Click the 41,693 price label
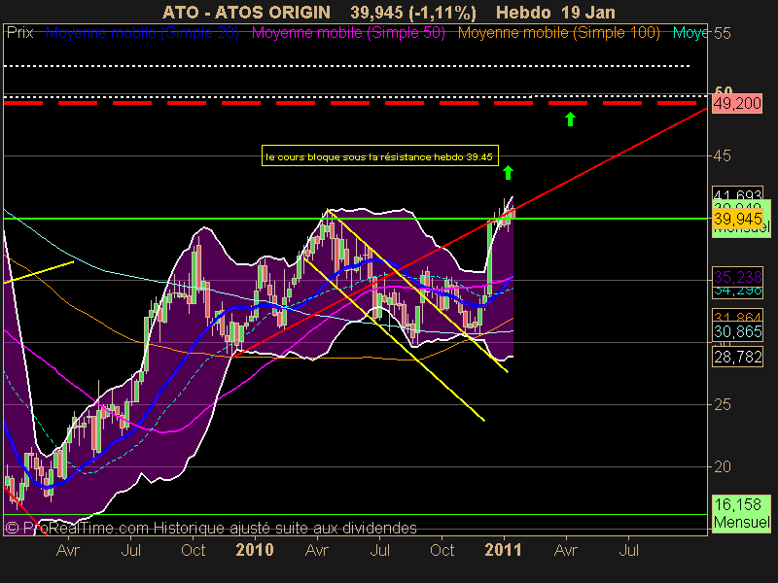Image resolution: width=778 pixels, height=583 pixels. click(738, 194)
